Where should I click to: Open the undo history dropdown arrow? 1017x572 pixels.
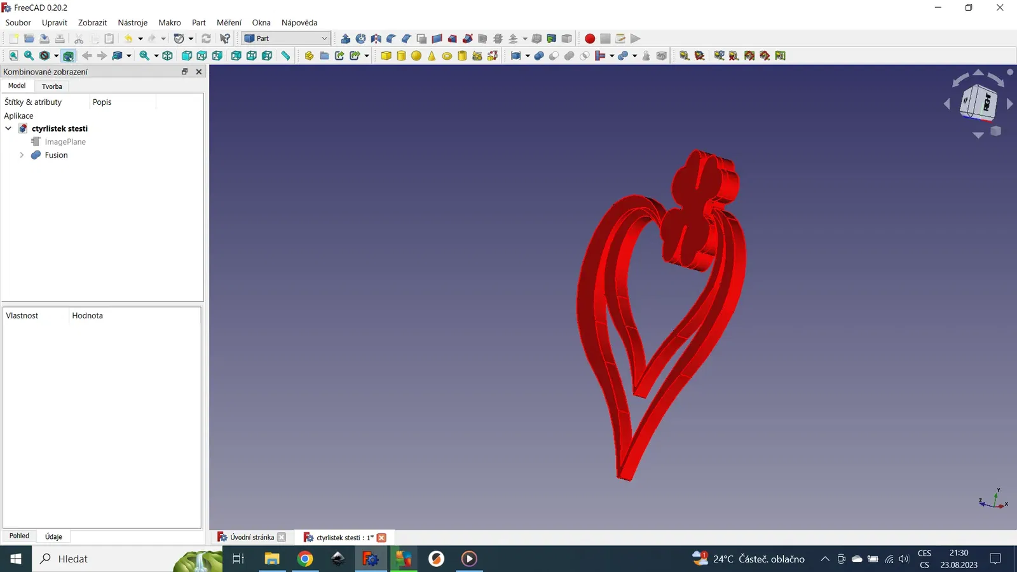pos(140,39)
